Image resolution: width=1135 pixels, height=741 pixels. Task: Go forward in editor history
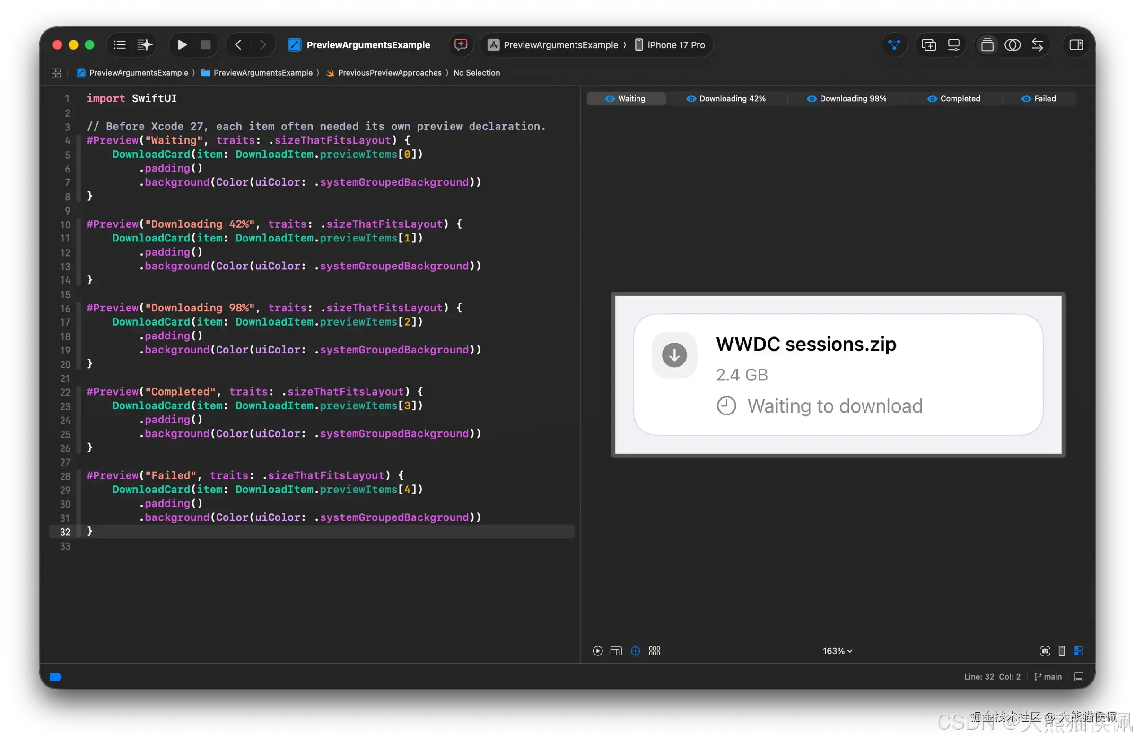(x=263, y=45)
